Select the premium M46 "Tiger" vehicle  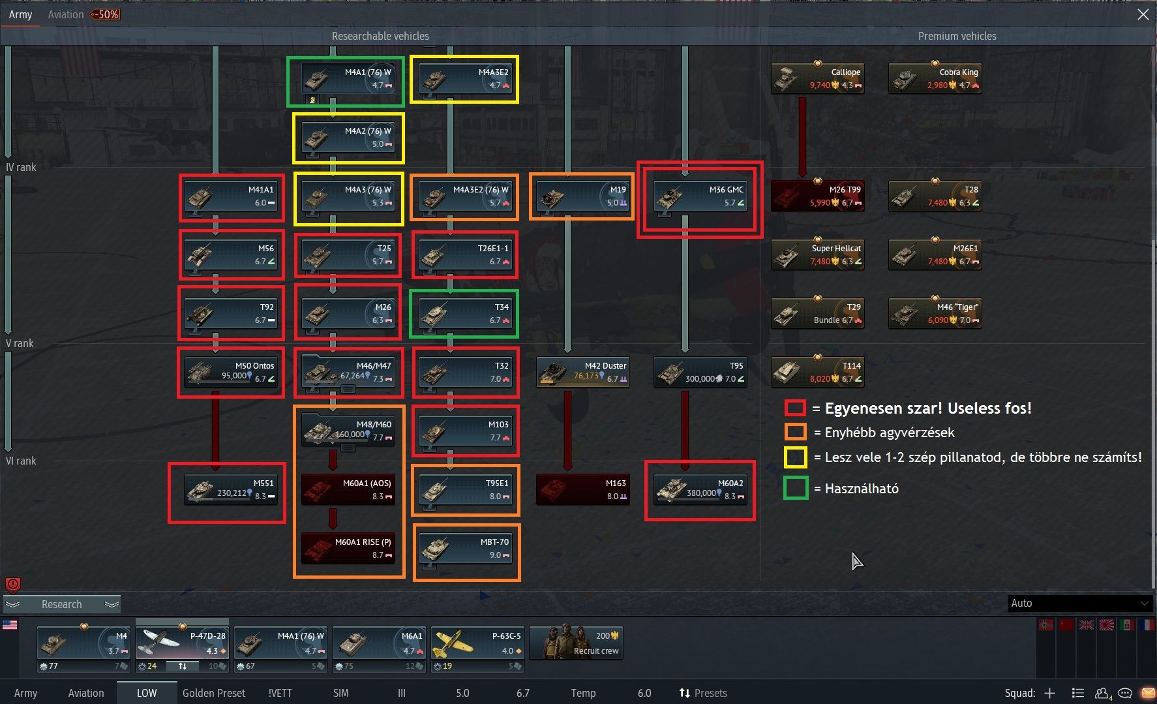(935, 314)
